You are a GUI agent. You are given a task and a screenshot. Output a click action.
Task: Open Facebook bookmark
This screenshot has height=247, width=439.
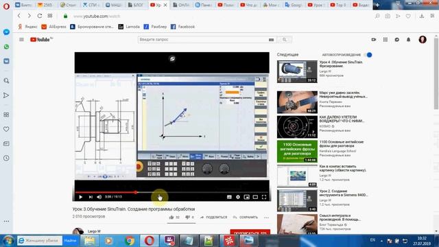183,27
